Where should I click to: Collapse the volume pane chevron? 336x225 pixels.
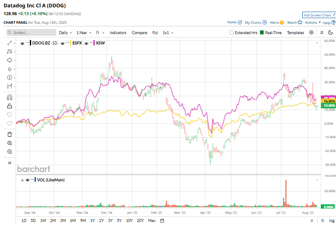pyautogui.click(x=317, y=180)
